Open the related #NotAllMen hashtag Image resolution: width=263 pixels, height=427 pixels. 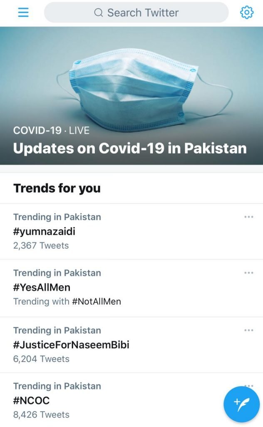[x=97, y=301]
